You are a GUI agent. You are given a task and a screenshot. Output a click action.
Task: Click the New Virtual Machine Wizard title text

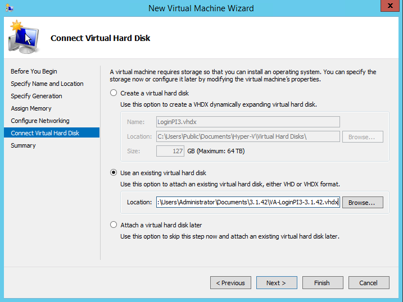[x=201, y=8]
